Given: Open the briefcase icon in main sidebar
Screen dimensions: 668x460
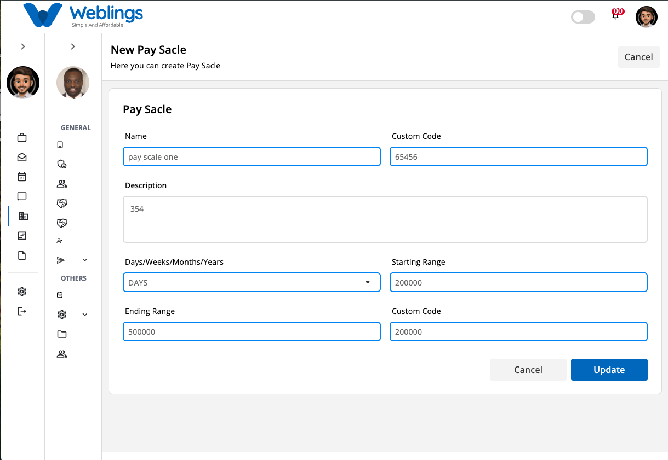Looking at the screenshot, I should click(x=22, y=137).
